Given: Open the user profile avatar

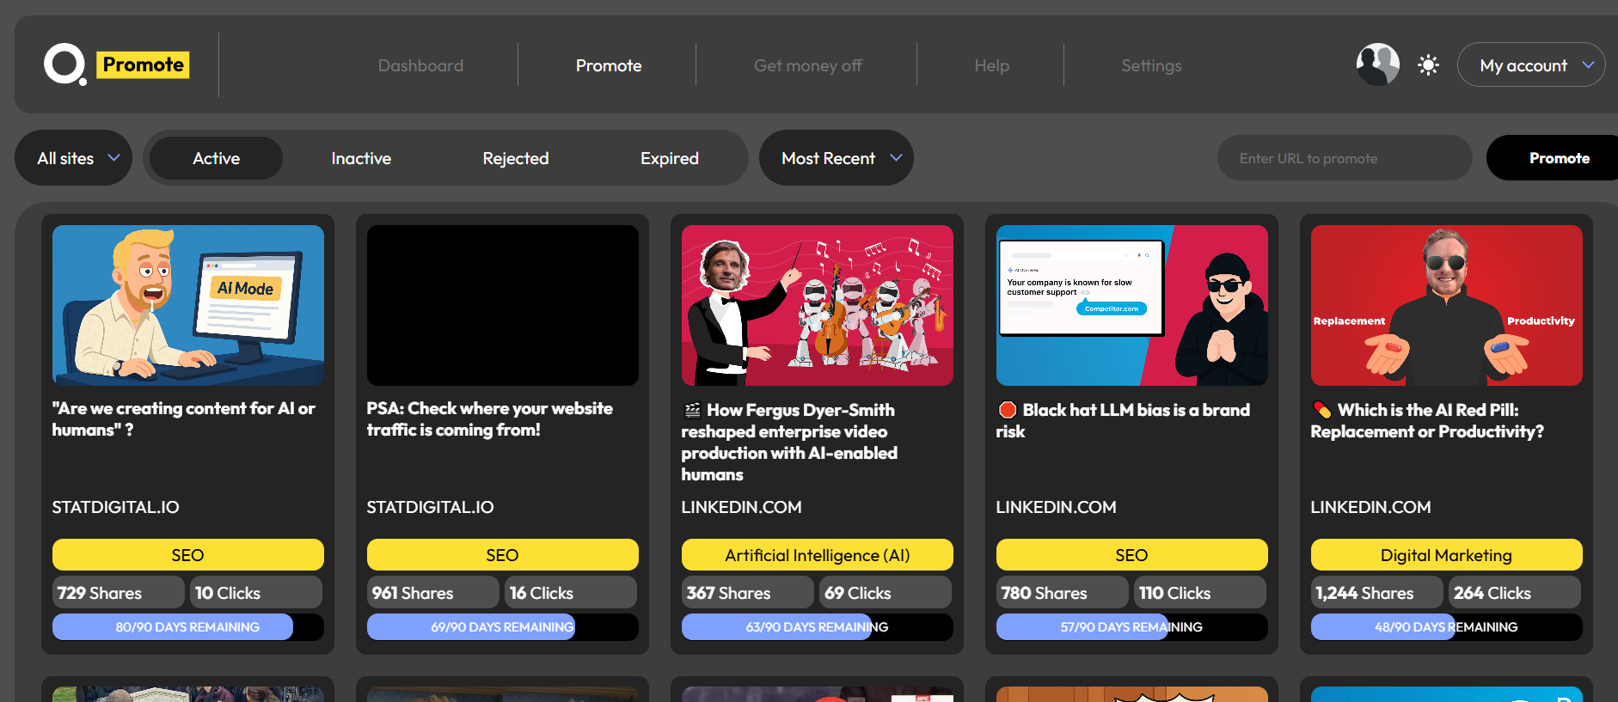Looking at the screenshot, I should (x=1378, y=64).
